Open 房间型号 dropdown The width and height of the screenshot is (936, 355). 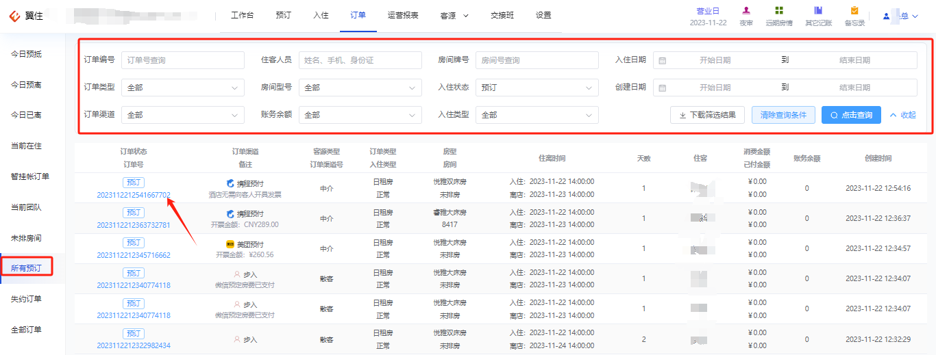360,88
